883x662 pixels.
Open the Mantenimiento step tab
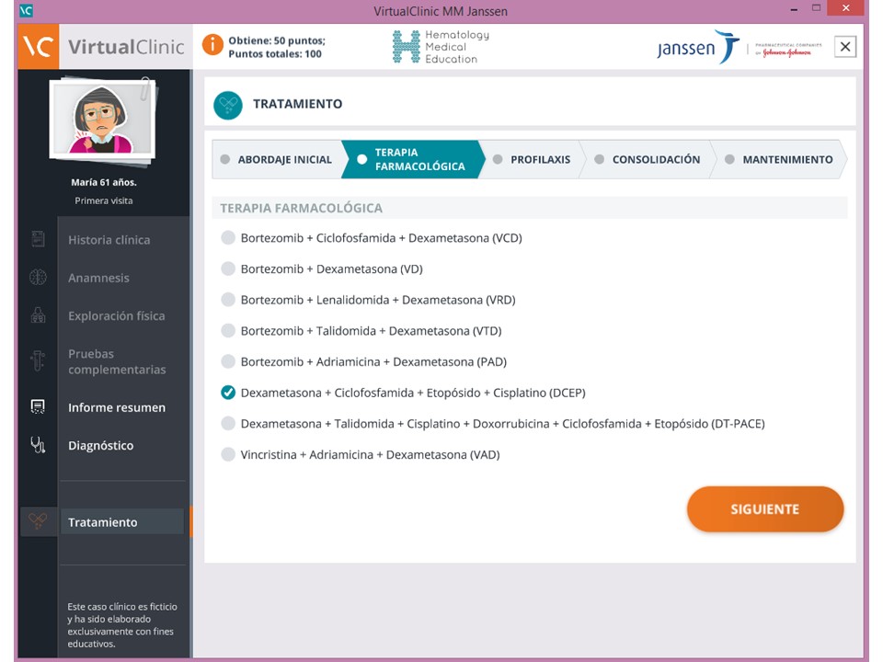tap(780, 159)
